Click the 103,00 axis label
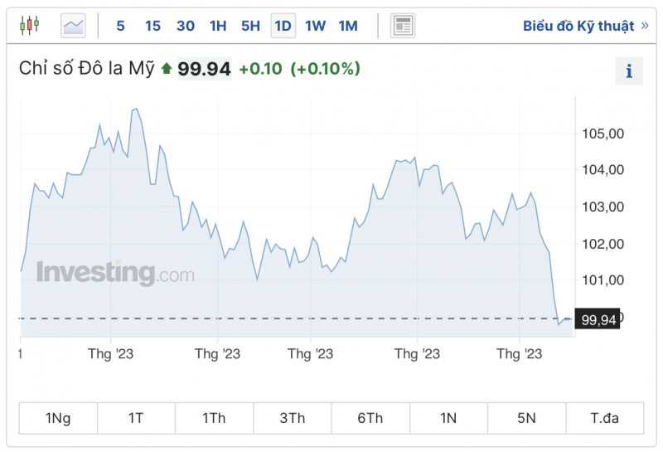The image size is (663, 452). (x=603, y=207)
